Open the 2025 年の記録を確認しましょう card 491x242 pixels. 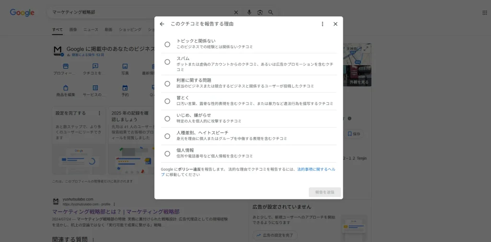point(131,140)
